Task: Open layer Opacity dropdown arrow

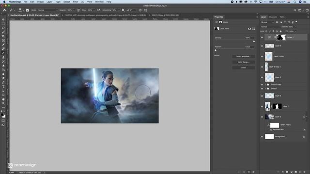Action: pos(295,27)
